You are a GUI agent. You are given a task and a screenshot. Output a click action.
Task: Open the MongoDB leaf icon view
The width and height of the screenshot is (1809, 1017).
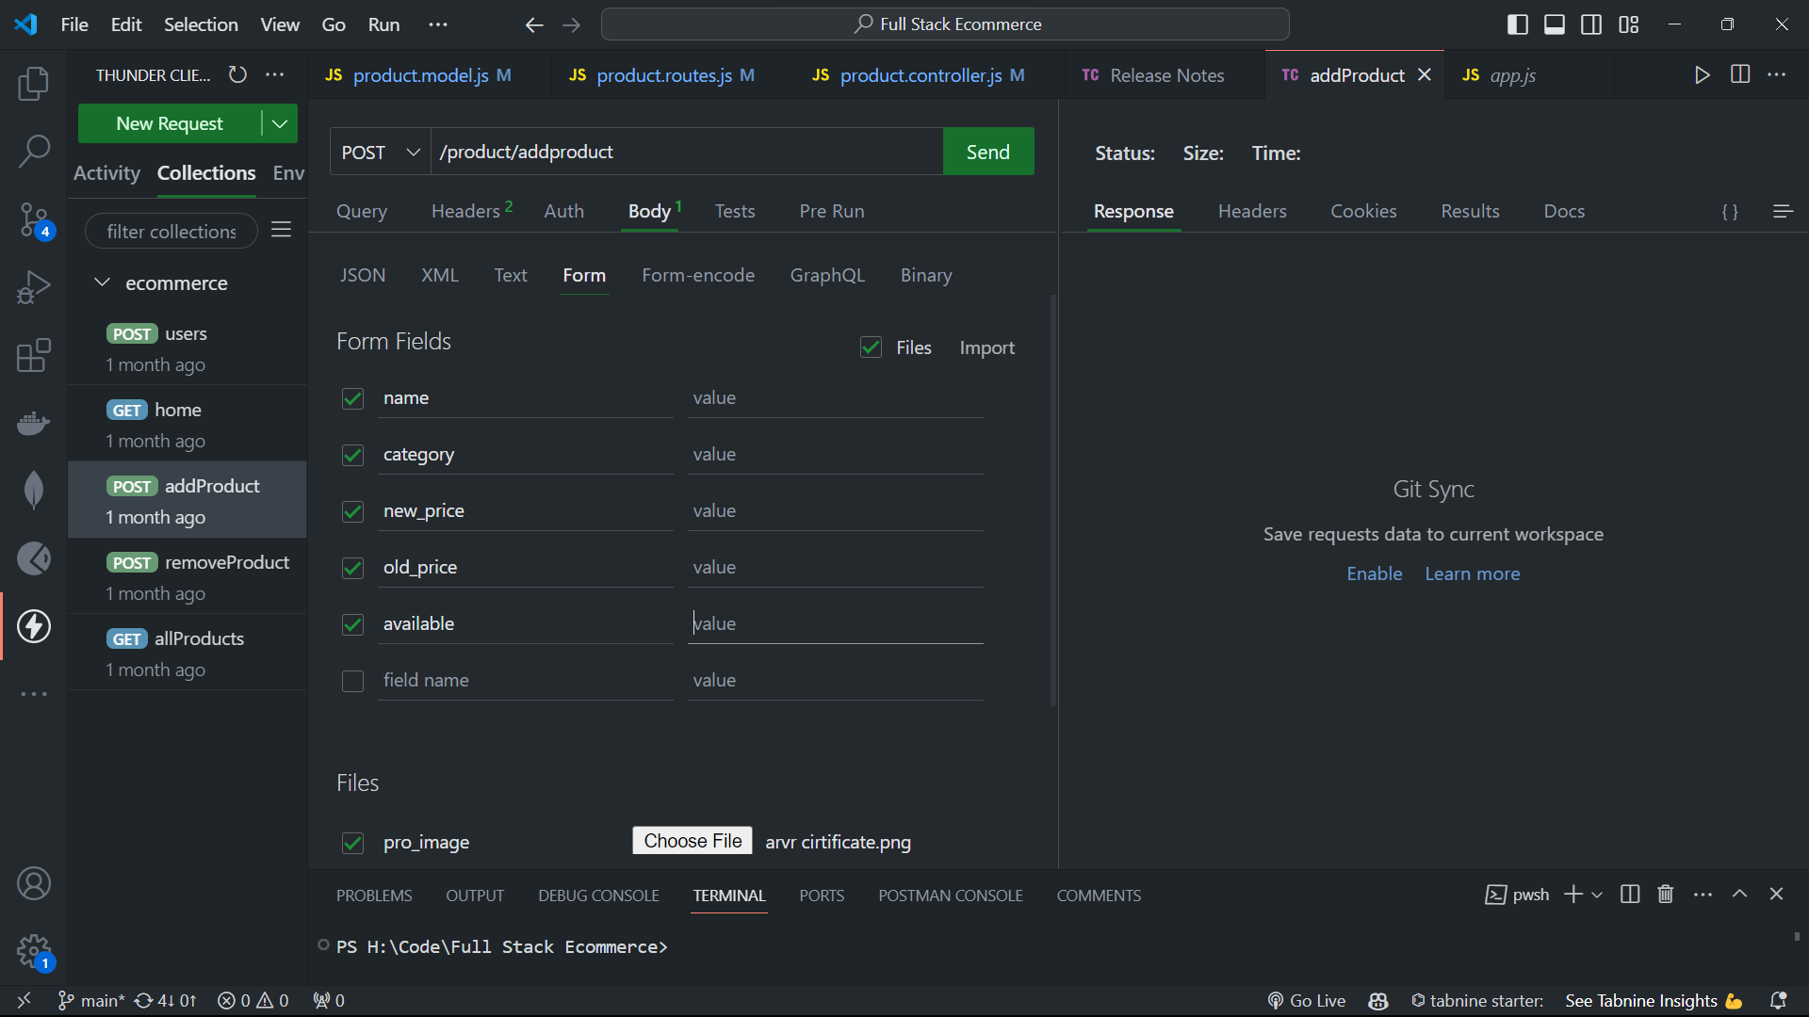34,491
